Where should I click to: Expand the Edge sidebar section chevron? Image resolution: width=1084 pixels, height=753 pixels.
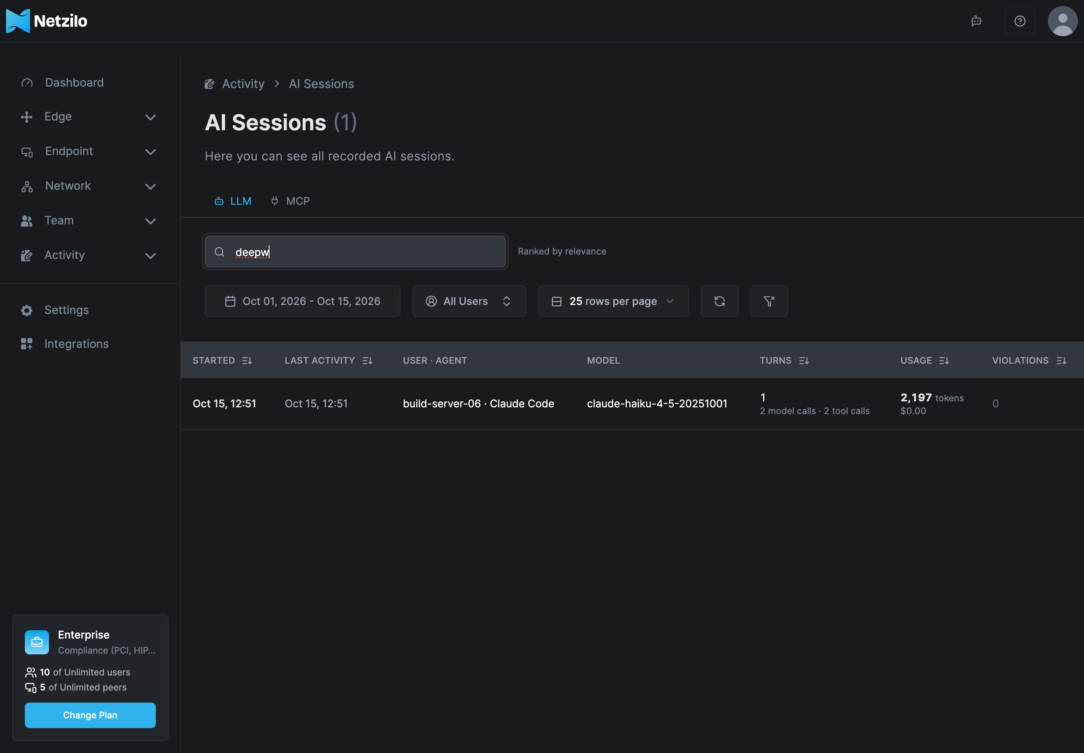[x=151, y=117]
